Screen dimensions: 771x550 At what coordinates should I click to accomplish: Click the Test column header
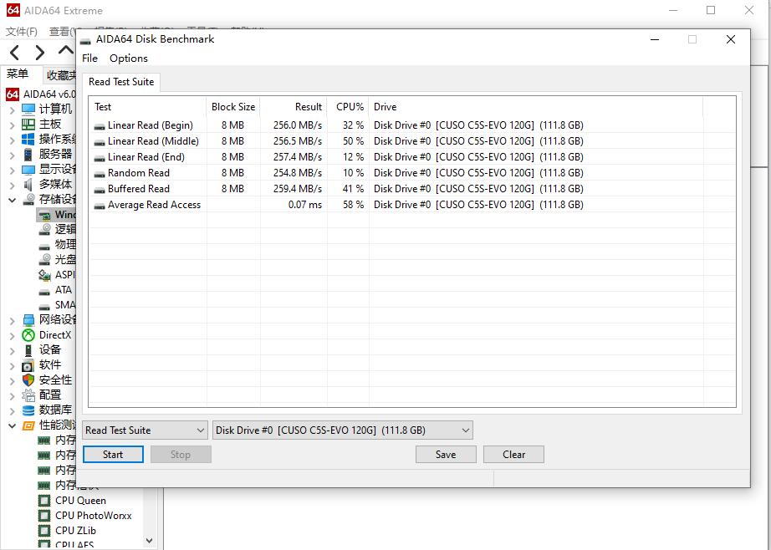click(147, 107)
